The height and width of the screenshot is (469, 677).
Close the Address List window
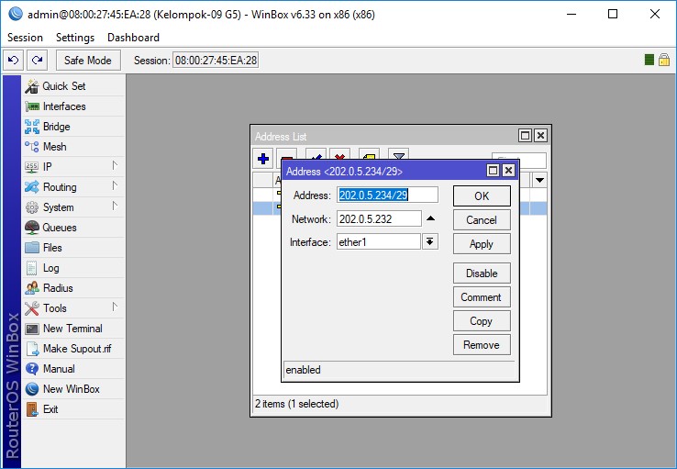(x=540, y=136)
